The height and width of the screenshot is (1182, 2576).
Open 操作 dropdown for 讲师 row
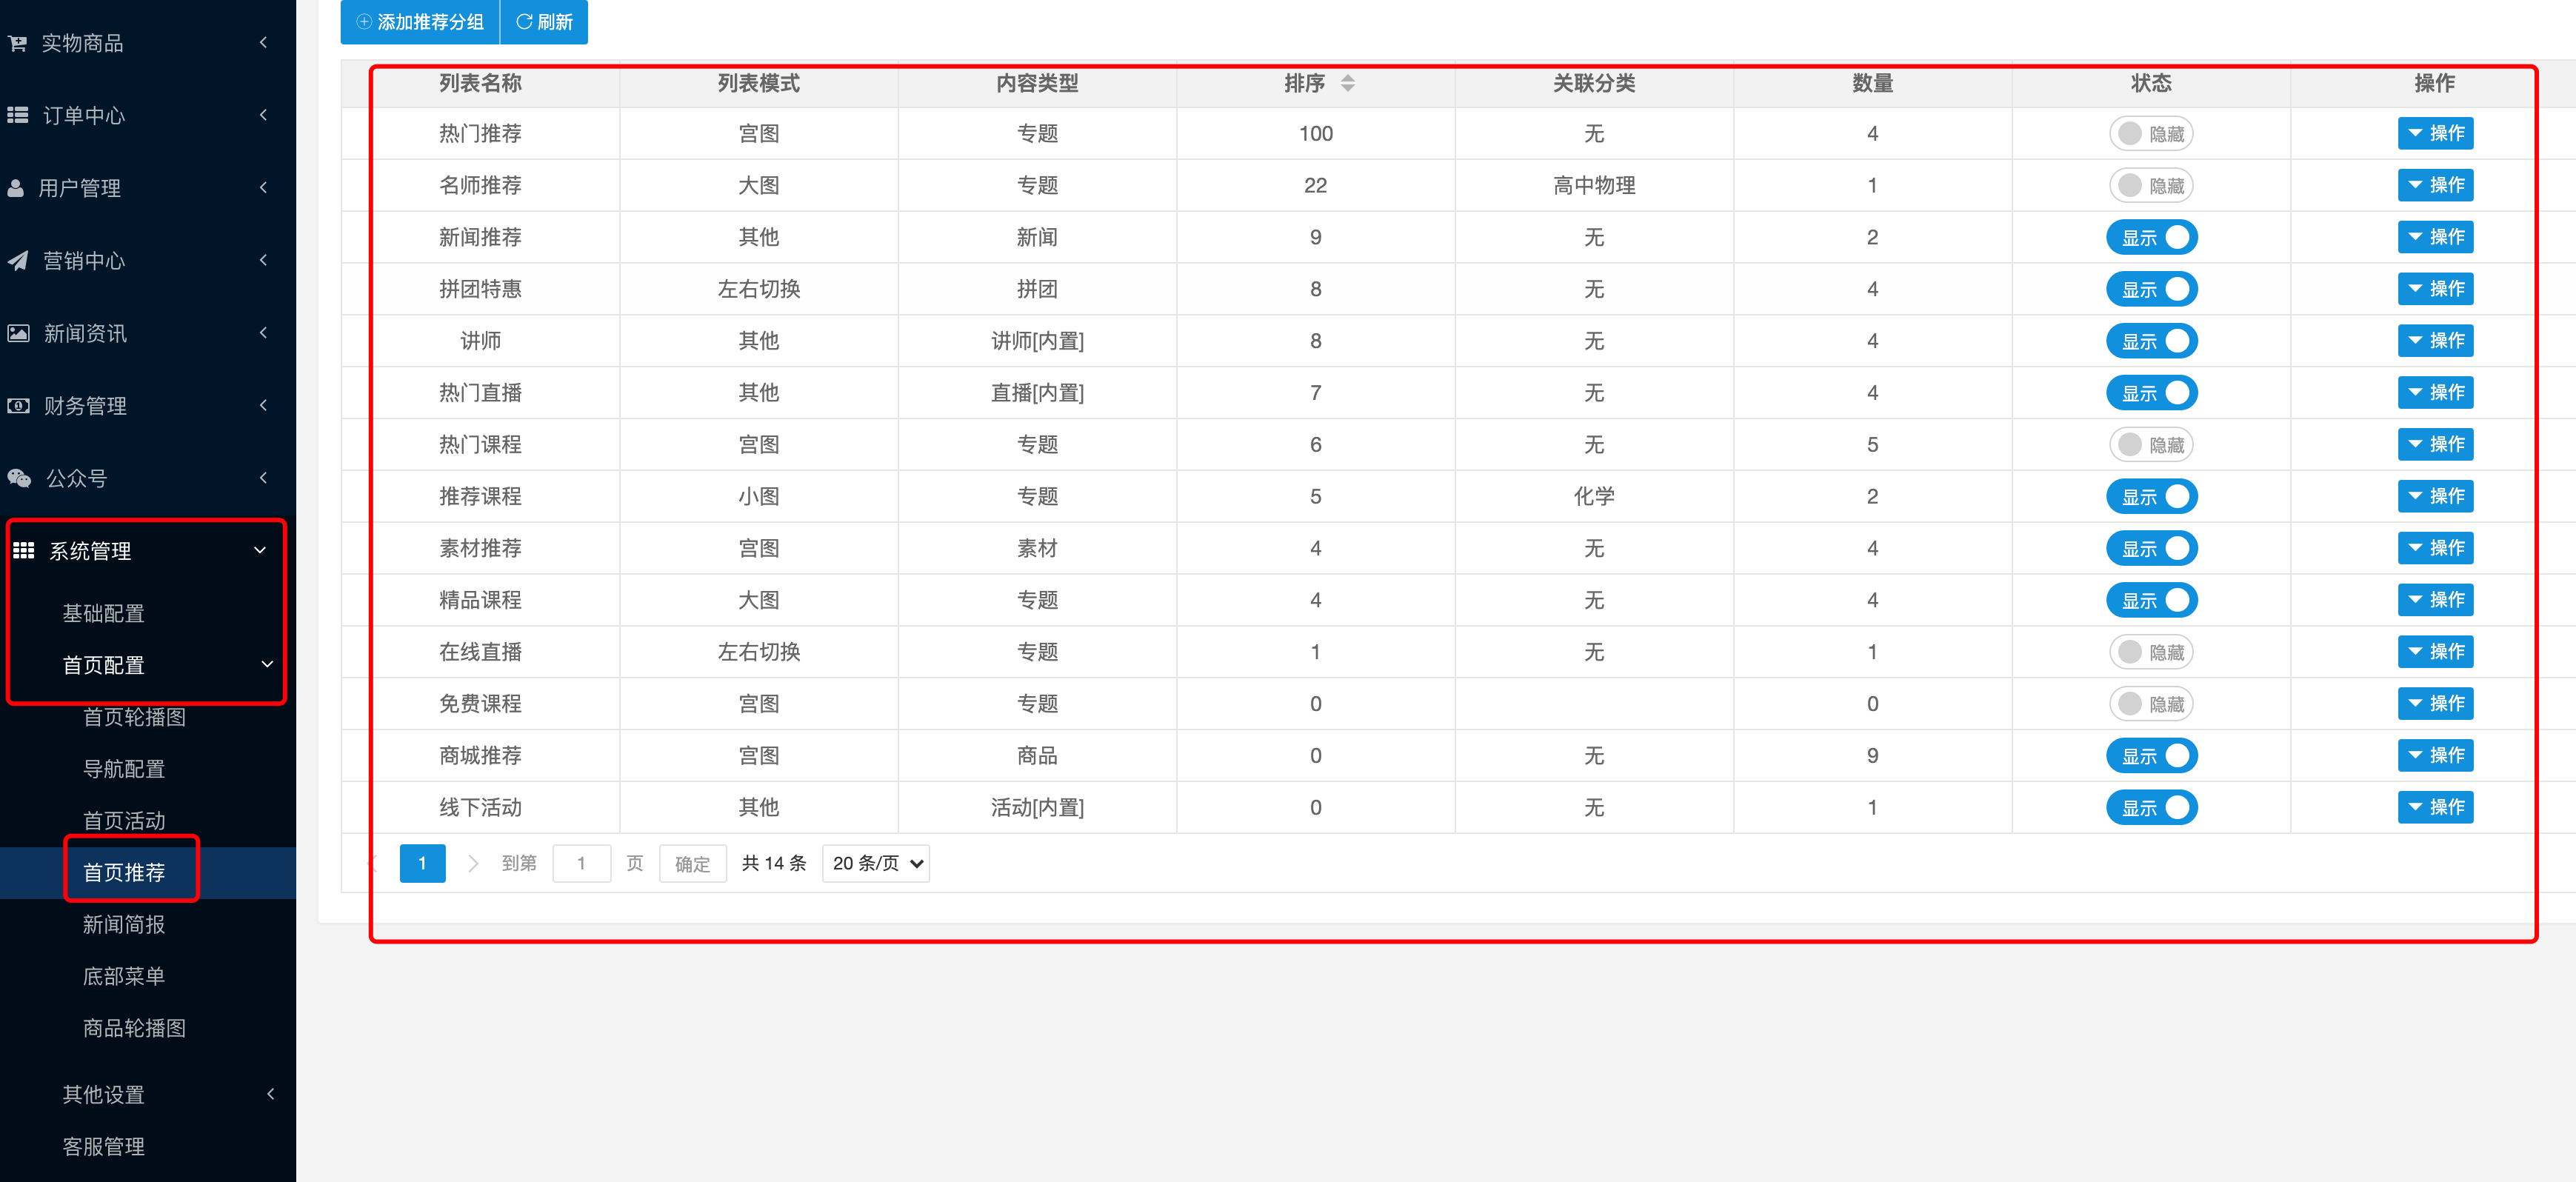(x=2435, y=341)
